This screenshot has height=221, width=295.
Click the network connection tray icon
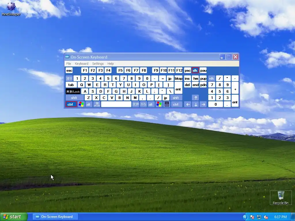(x=259, y=217)
